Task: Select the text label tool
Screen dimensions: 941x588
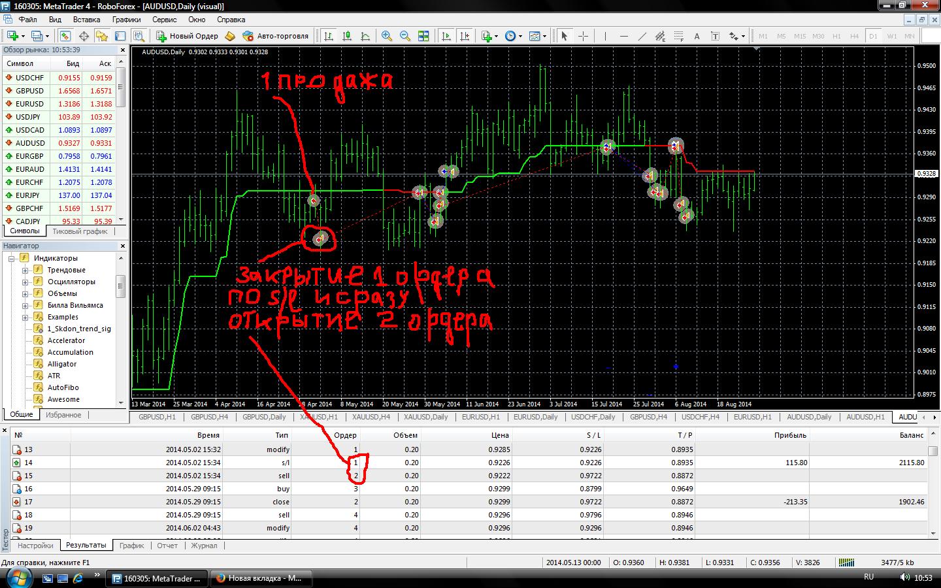Action: coord(715,36)
